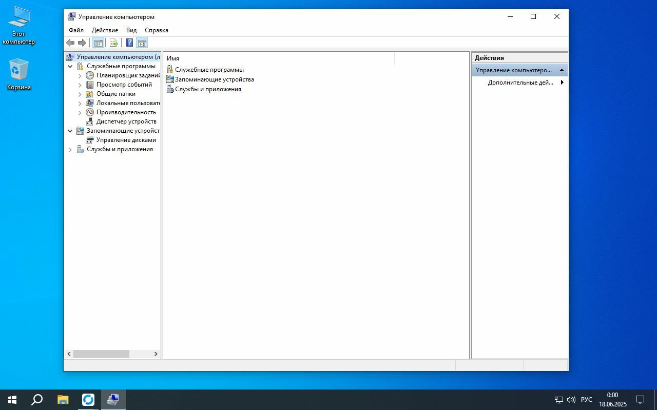Toggle the Actions pane toolbar button
657x410 pixels.
click(142, 43)
